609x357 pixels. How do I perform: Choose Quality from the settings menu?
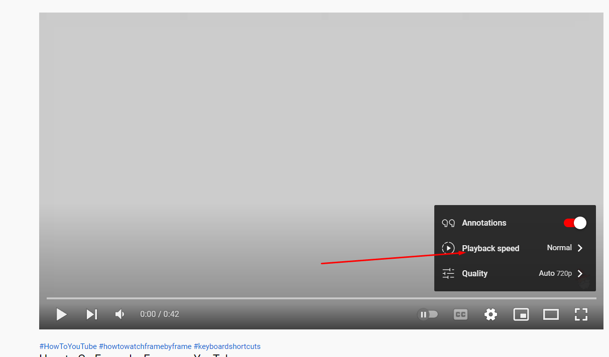tap(474, 273)
